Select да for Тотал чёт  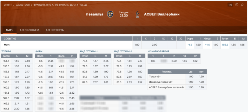tap(191, 77)
